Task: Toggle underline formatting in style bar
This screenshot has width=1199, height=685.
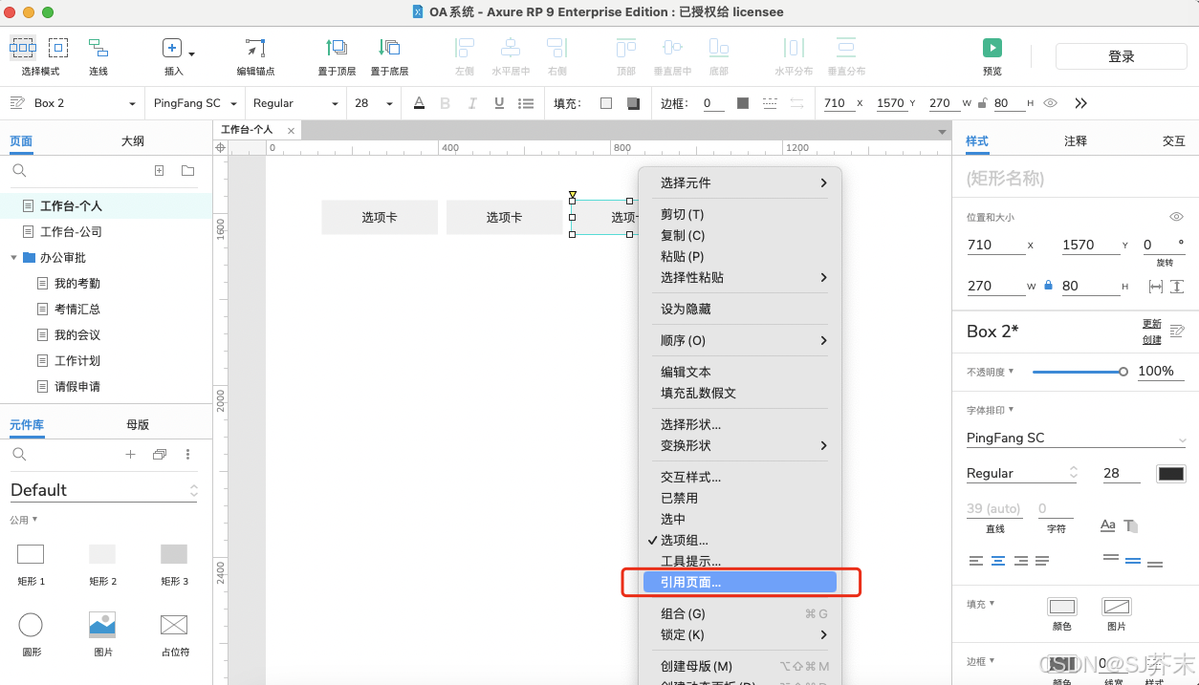Action: (499, 103)
